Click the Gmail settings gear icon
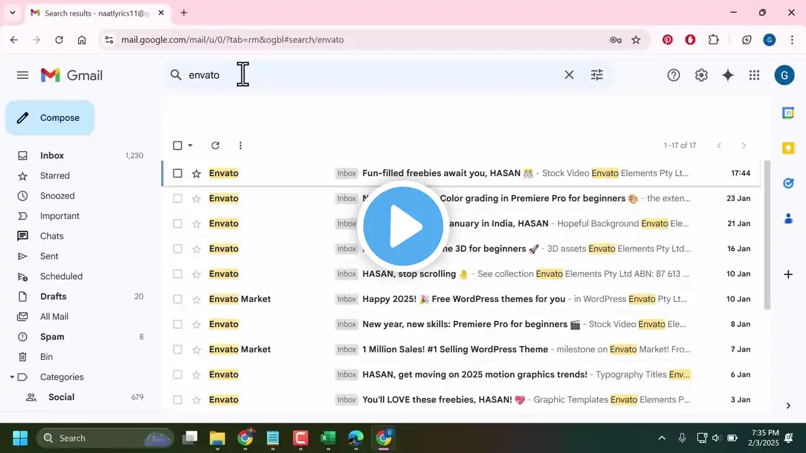The image size is (806, 453). (701, 75)
